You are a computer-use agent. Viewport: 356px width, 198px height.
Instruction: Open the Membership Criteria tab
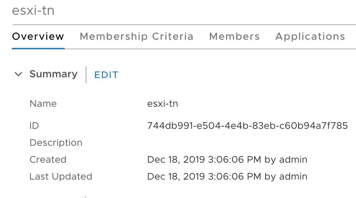coord(136,36)
